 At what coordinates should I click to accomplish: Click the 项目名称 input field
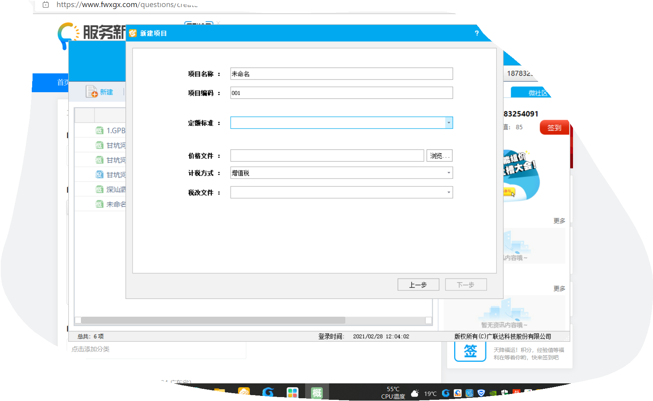pyautogui.click(x=342, y=74)
